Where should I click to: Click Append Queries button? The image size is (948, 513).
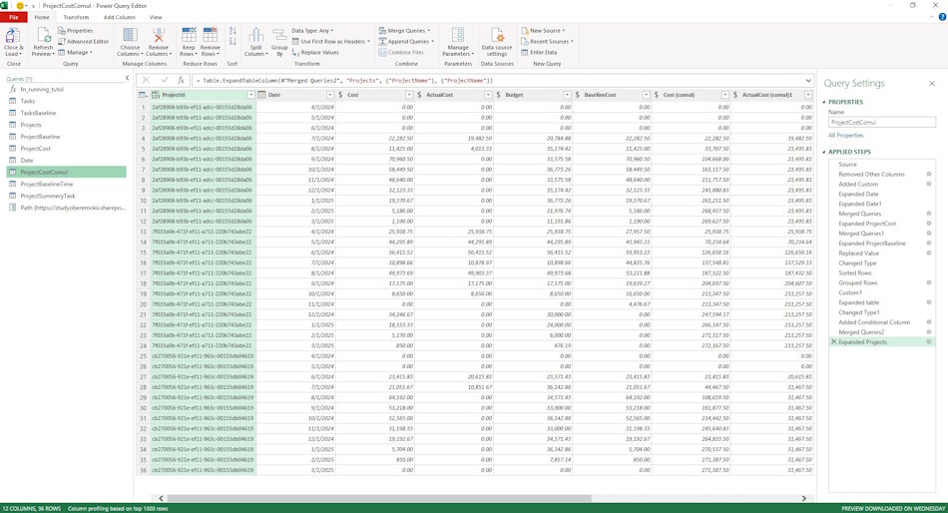pos(406,42)
